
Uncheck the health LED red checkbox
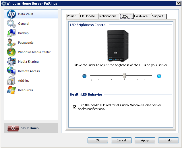[75, 107]
